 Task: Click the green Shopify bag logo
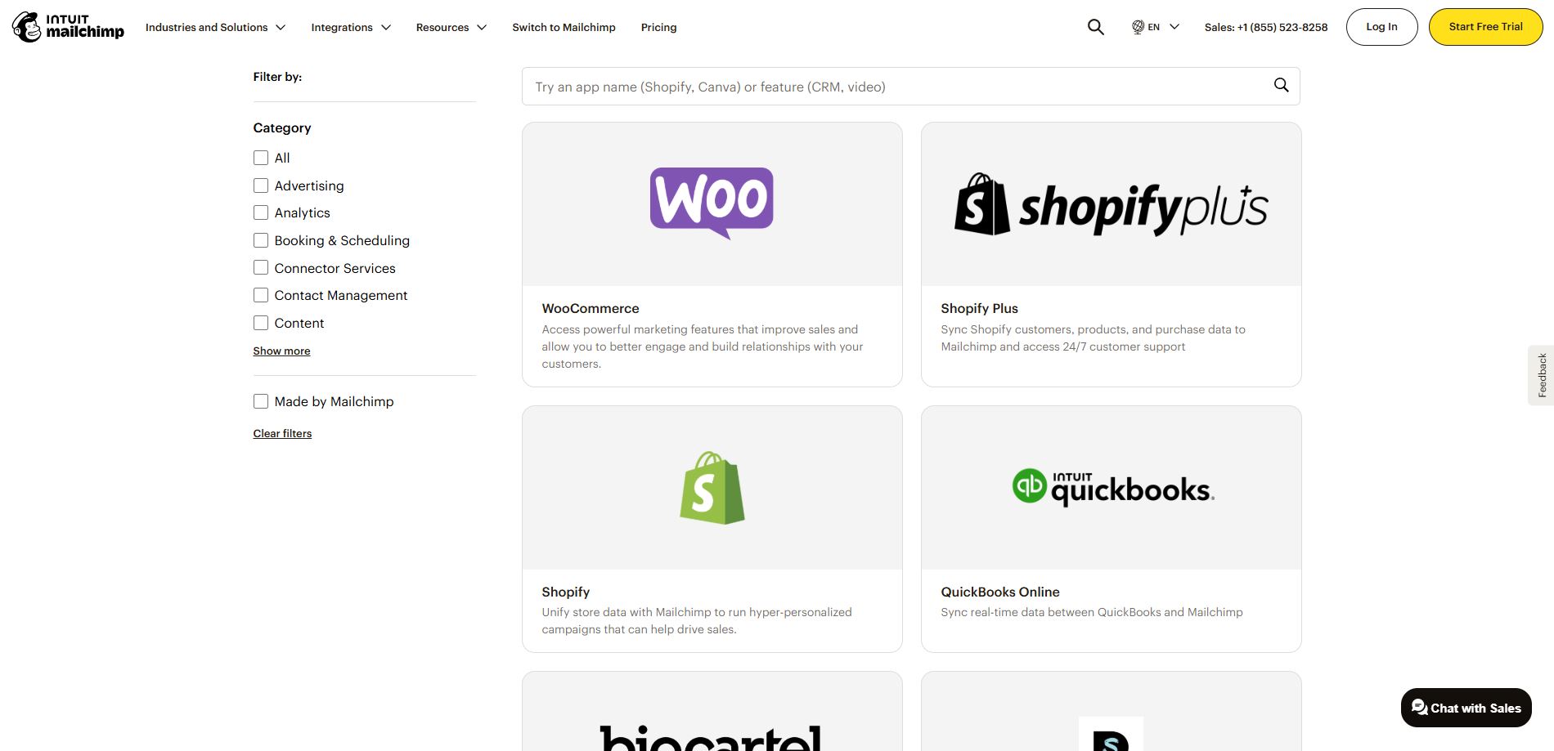point(712,488)
